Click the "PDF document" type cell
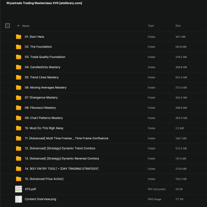 point(157,189)
